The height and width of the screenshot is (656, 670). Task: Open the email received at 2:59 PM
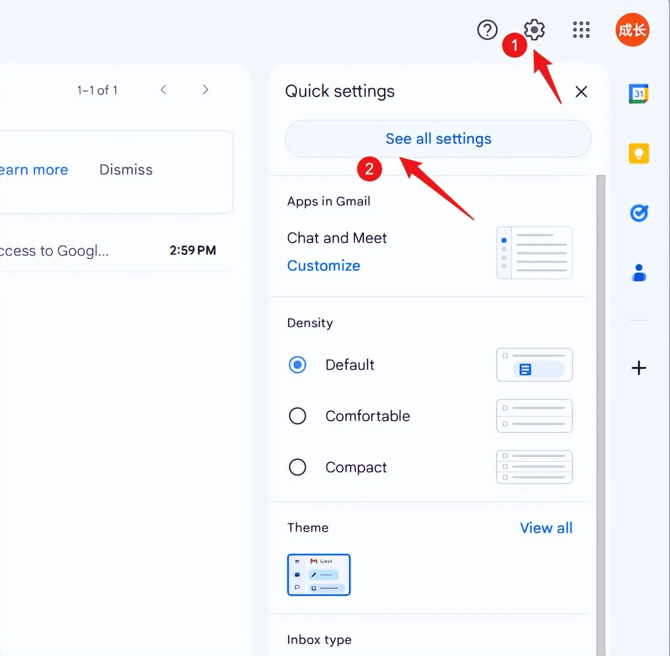pyautogui.click(x=116, y=251)
